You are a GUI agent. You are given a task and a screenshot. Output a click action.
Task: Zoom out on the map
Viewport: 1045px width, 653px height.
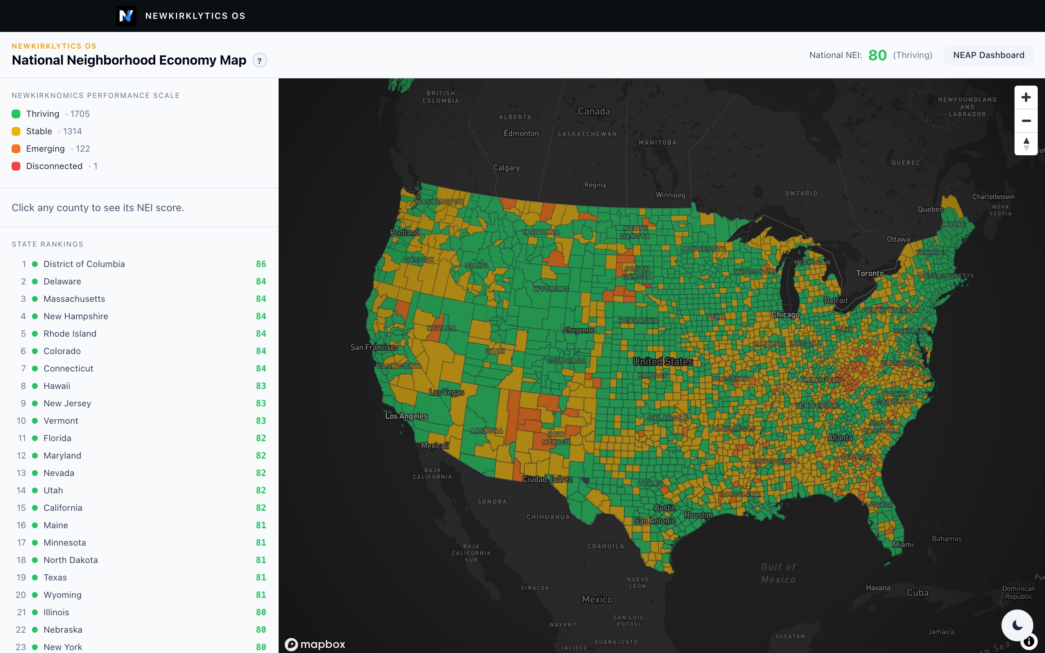[1026, 120]
